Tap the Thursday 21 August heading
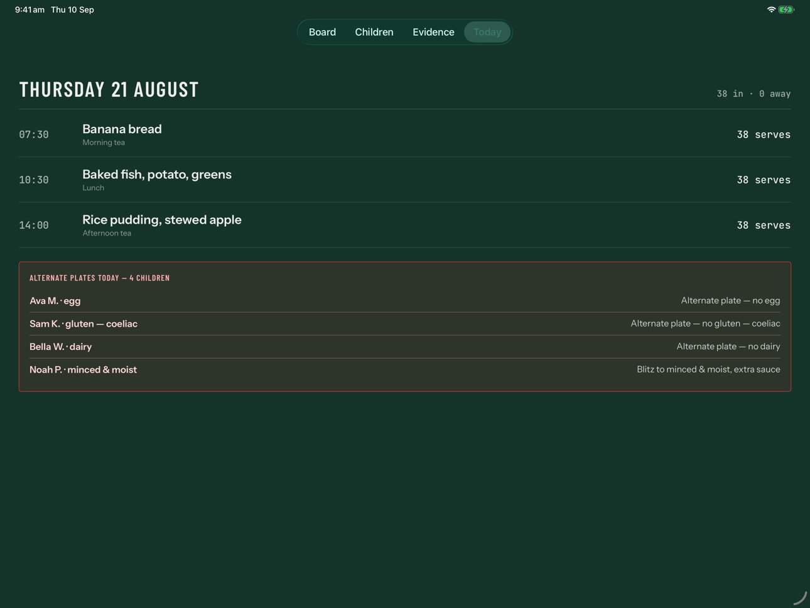Viewport: 810px width, 608px height. point(109,90)
